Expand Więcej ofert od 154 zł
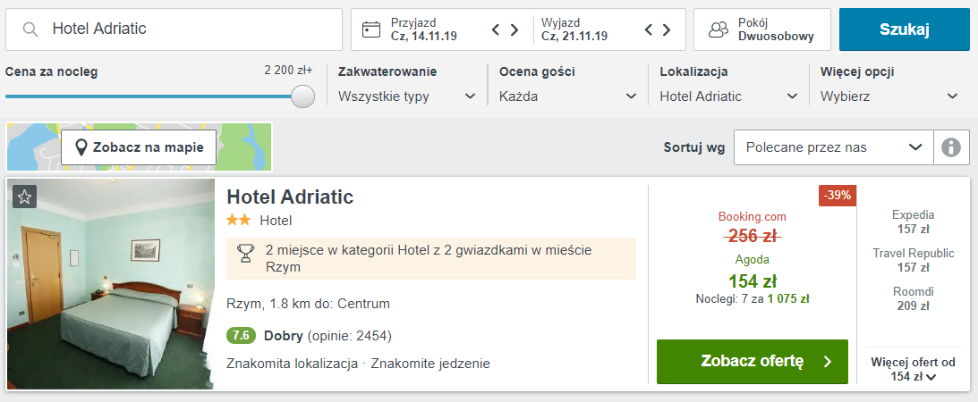 click(x=914, y=369)
